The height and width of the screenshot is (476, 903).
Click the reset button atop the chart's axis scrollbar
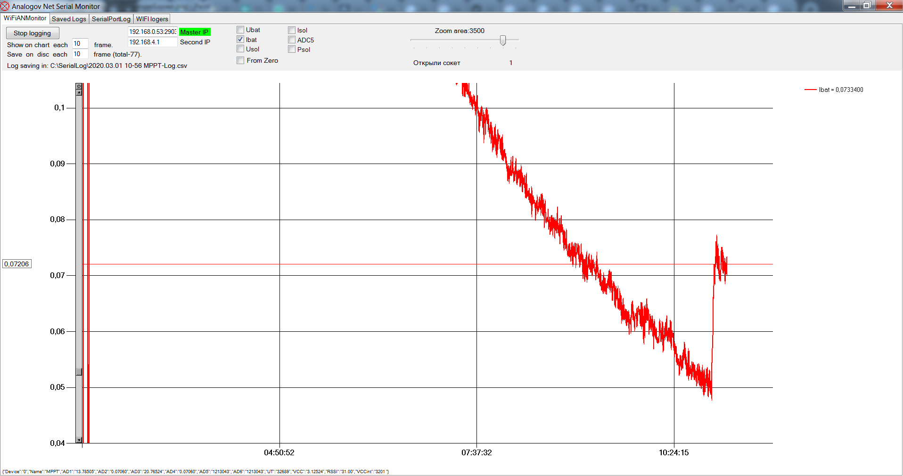[79, 86]
